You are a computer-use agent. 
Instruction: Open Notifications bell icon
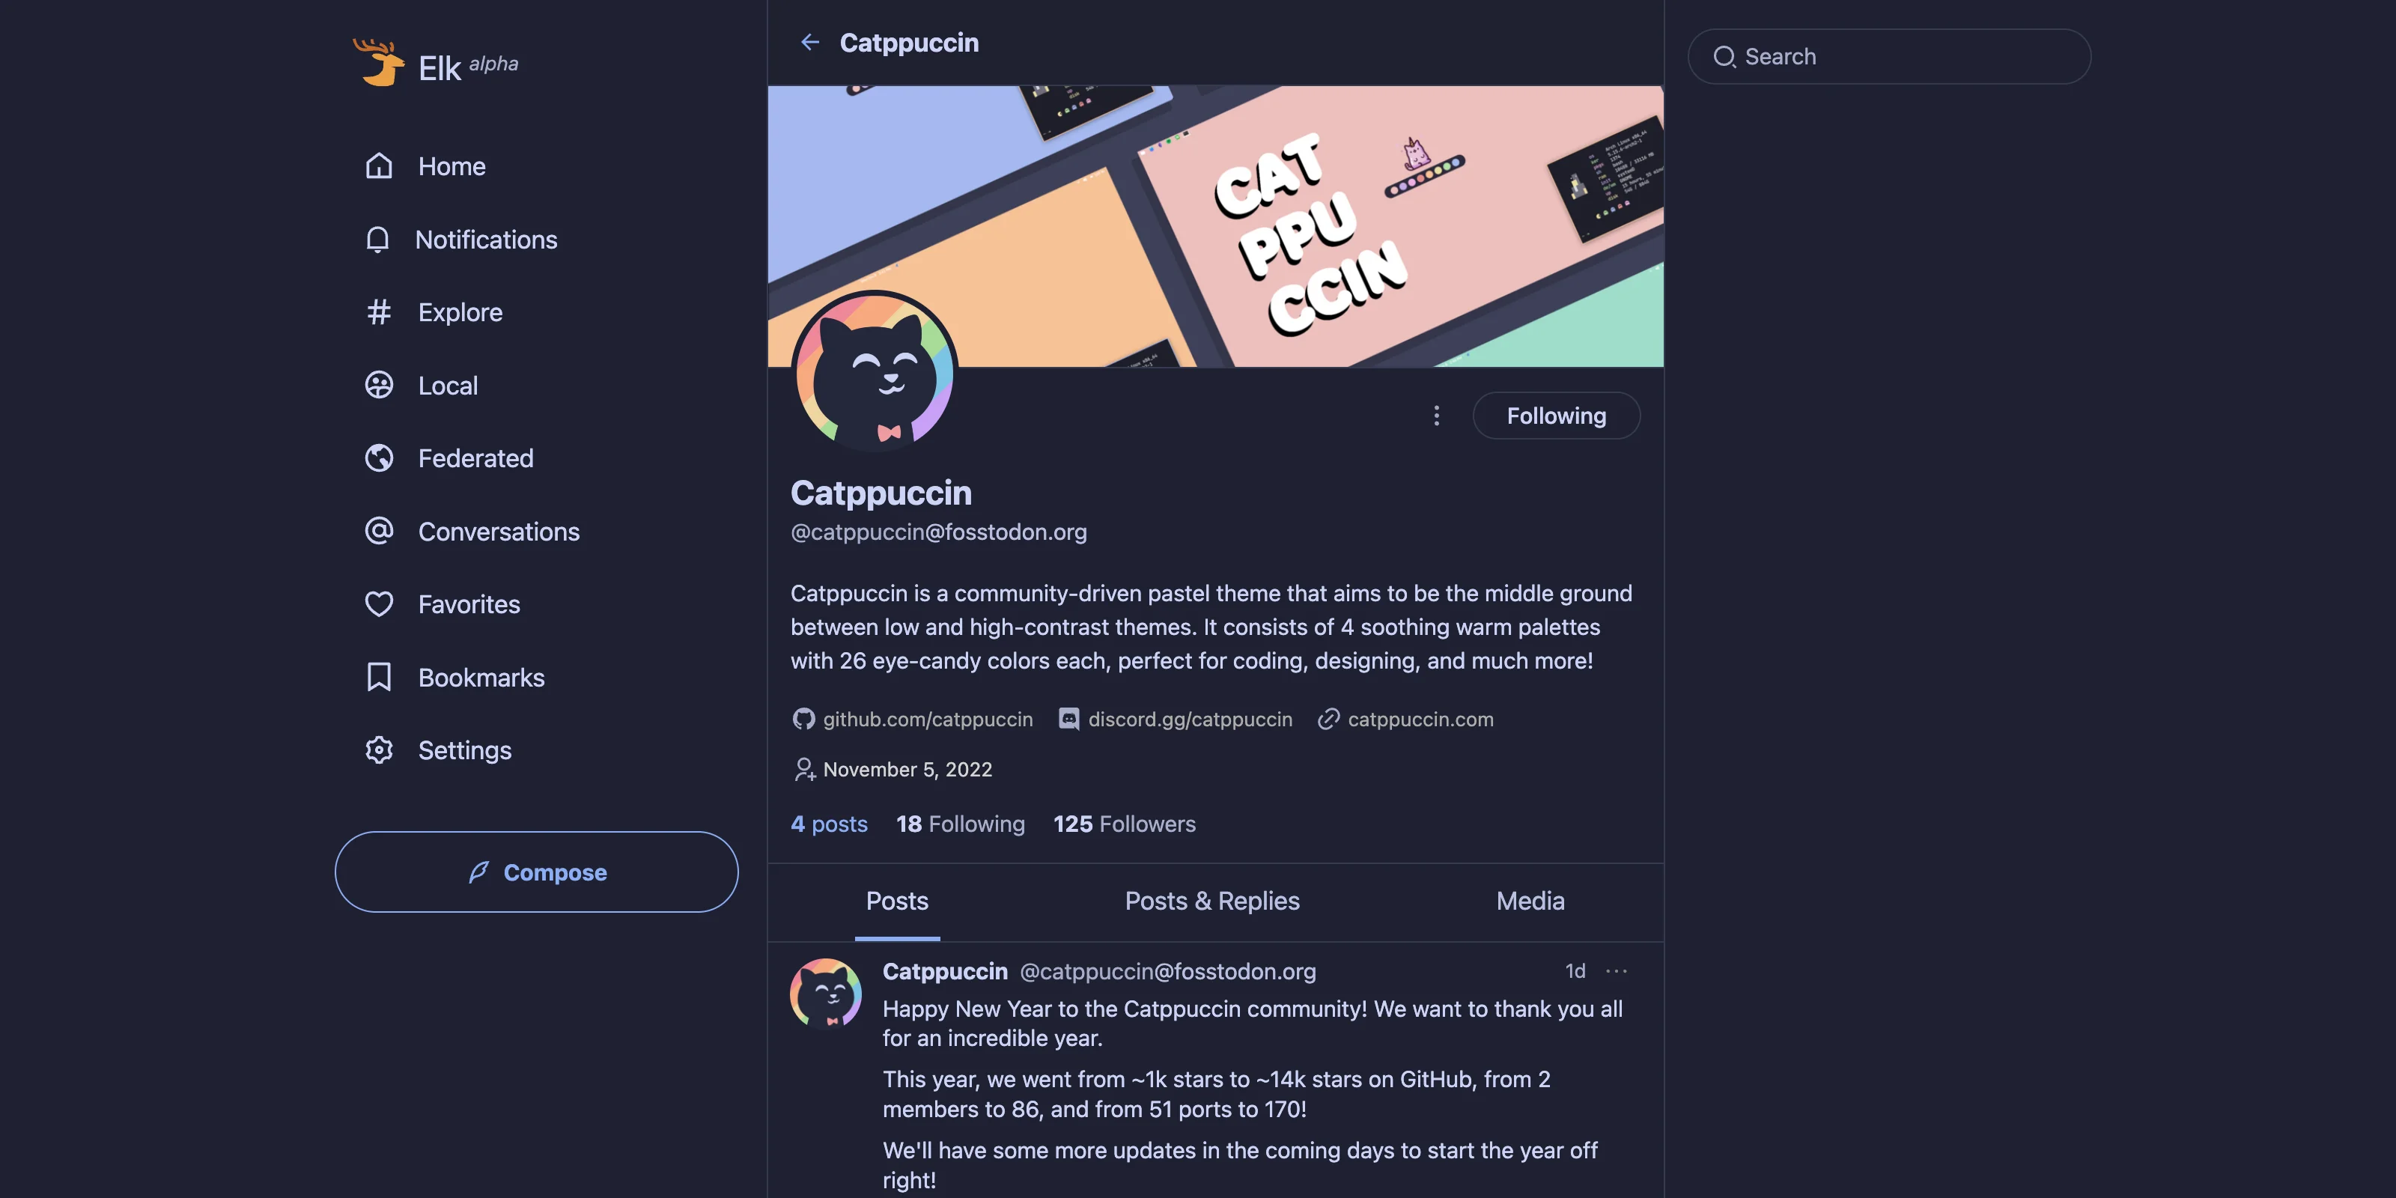point(377,240)
